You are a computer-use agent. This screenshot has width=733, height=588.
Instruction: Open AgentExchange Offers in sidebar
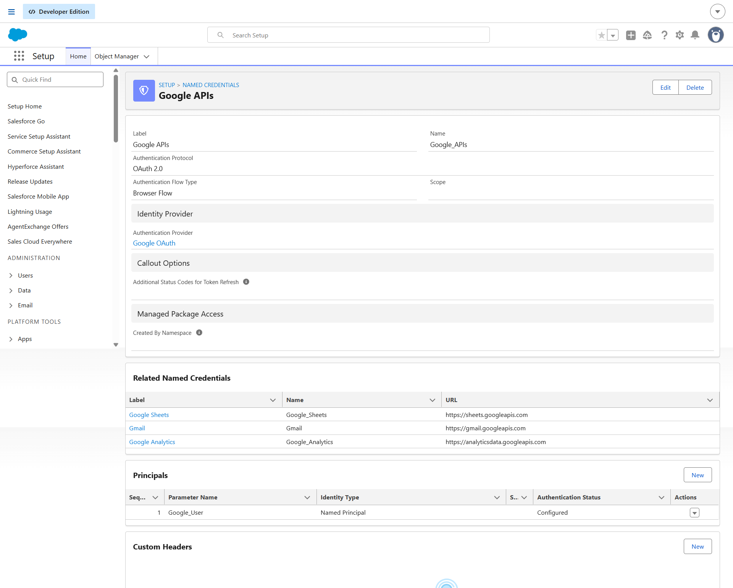[x=38, y=227]
